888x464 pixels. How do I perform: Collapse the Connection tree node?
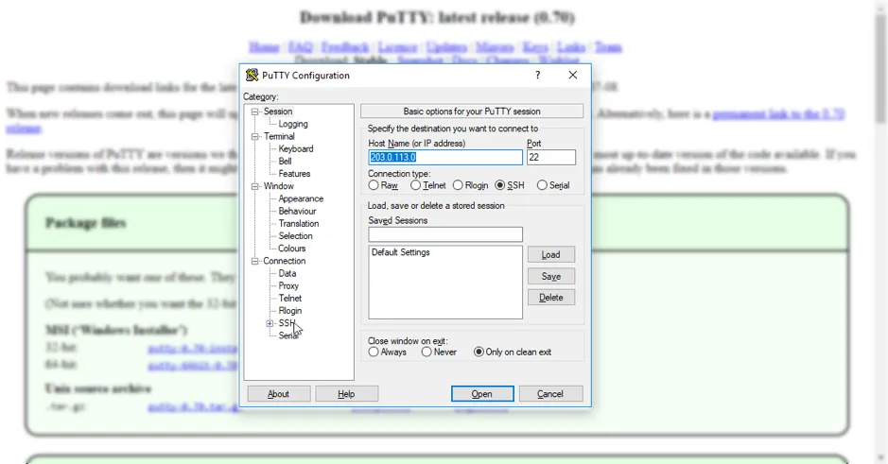(254, 261)
